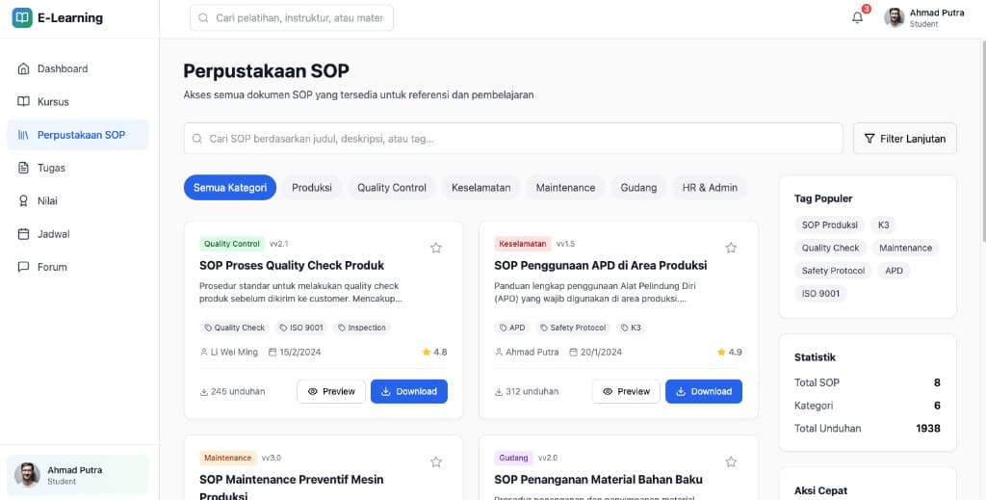Screen dimensions: 986x500
Task: Filter by Quality Control category chip
Action: pyautogui.click(x=392, y=188)
